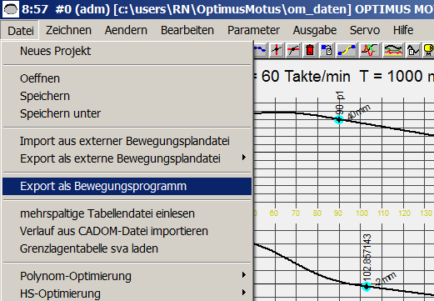Screen dimensions: 434x301
Task: Open the Ausgabe menu
Action: point(315,30)
